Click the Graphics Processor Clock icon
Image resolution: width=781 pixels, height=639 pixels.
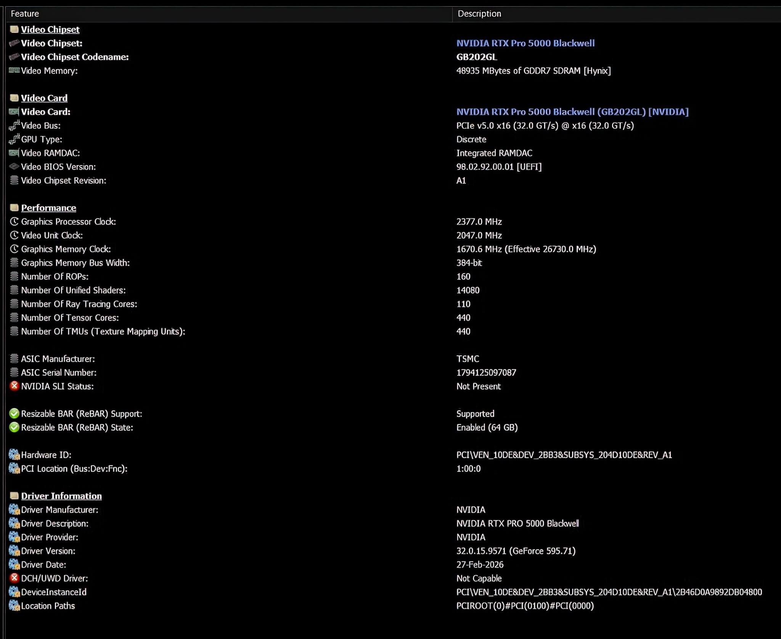tap(14, 222)
